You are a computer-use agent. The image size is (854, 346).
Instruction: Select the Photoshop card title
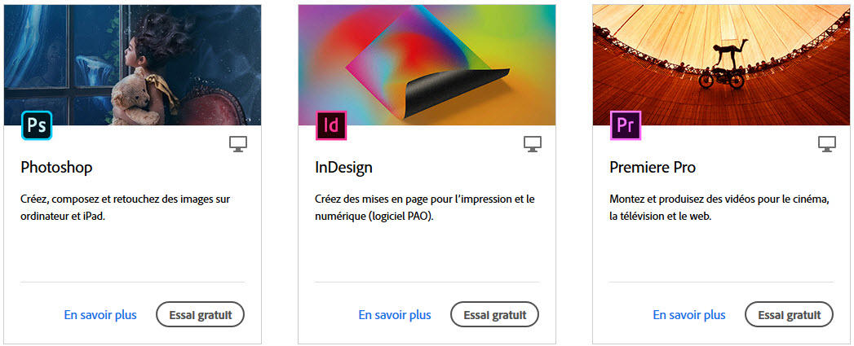[x=56, y=168]
